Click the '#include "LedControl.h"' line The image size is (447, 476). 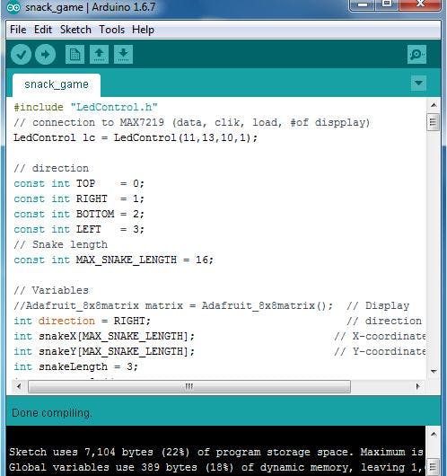click(85, 107)
